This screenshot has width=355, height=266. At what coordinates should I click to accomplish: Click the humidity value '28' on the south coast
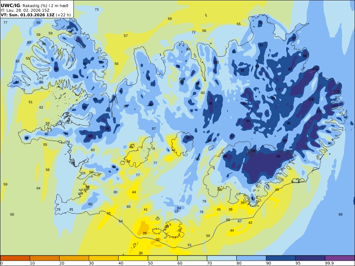pyautogui.click(x=144, y=233)
